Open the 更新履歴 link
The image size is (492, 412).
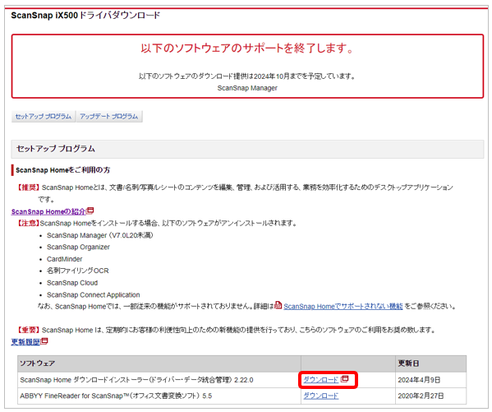pyautogui.click(x=25, y=341)
